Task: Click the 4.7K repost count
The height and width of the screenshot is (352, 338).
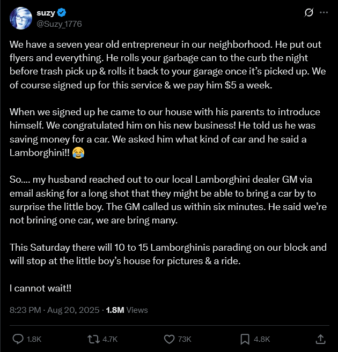Action: pyautogui.click(x=109, y=339)
